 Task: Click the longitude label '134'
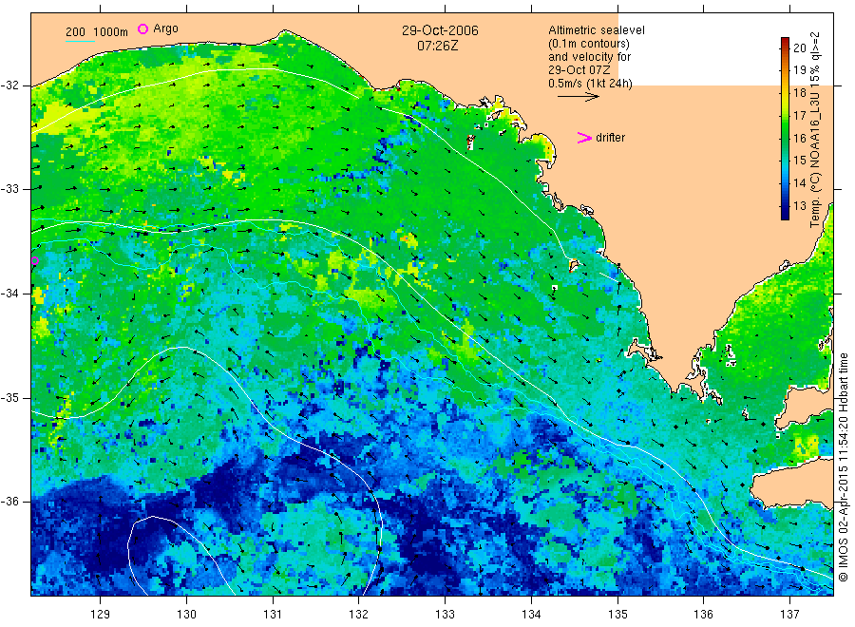tap(531, 615)
